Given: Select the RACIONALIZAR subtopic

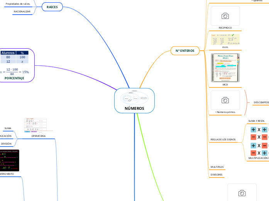Looking at the screenshot, I should pyautogui.click(x=22, y=12).
